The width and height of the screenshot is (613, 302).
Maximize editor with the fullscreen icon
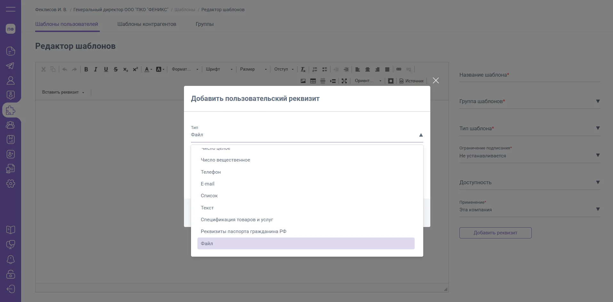point(344,81)
